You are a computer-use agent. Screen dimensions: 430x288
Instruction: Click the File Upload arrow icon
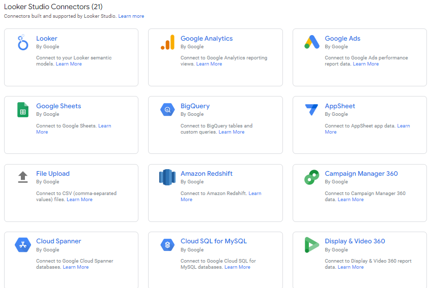tap(23, 177)
